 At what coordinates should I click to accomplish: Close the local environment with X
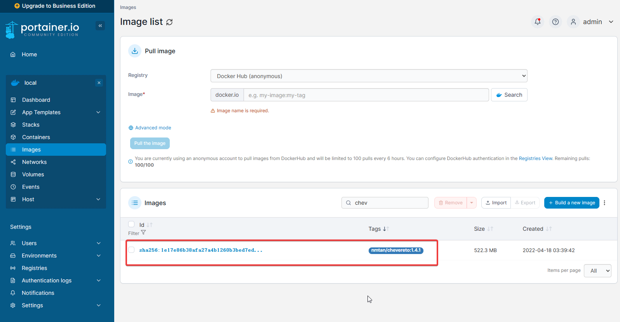tap(99, 83)
